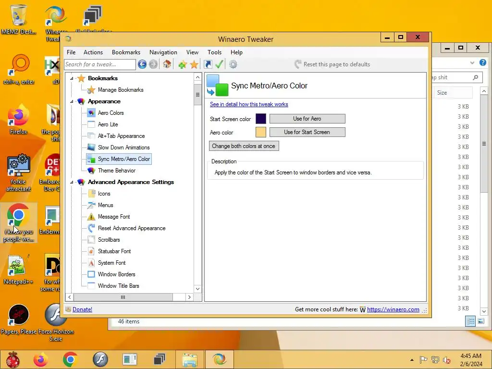492x369 pixels.
Task: Open Firefox from the taskbar
Action: [x=41, y=359]
